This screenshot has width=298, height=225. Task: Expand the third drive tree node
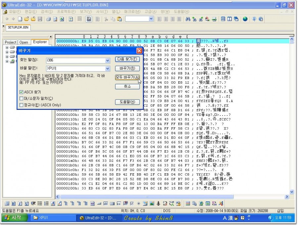pyautogui.click(x=7, y=57)
